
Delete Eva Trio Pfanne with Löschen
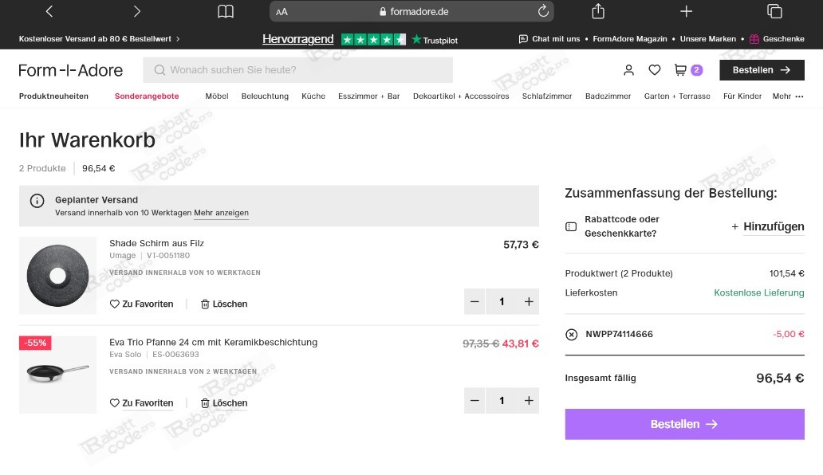pyautogui.click(x=224, y=403)
